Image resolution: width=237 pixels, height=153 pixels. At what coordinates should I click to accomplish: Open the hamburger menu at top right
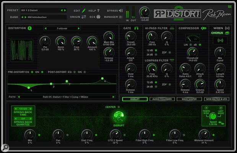[x=230, y=6]
